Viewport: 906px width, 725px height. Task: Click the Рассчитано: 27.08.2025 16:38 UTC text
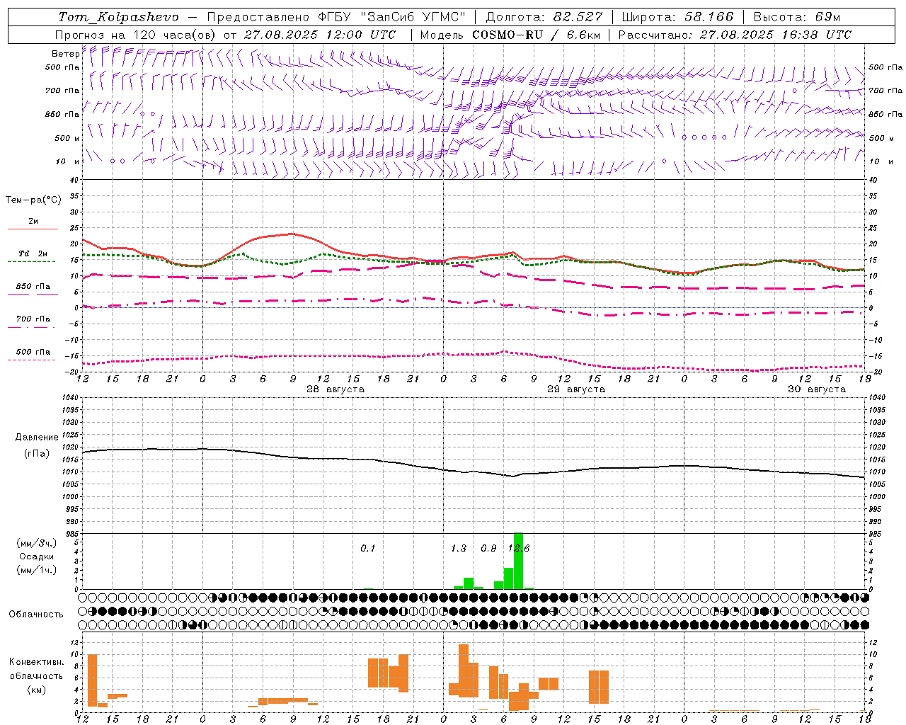coord(735,35)
